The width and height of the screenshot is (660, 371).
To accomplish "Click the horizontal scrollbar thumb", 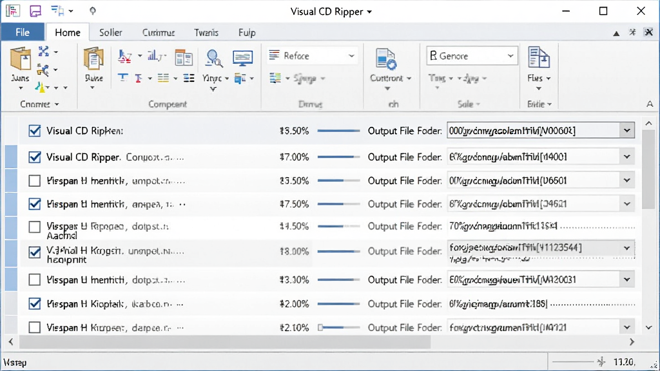I will pyautogui.click(x=225, y=342).
